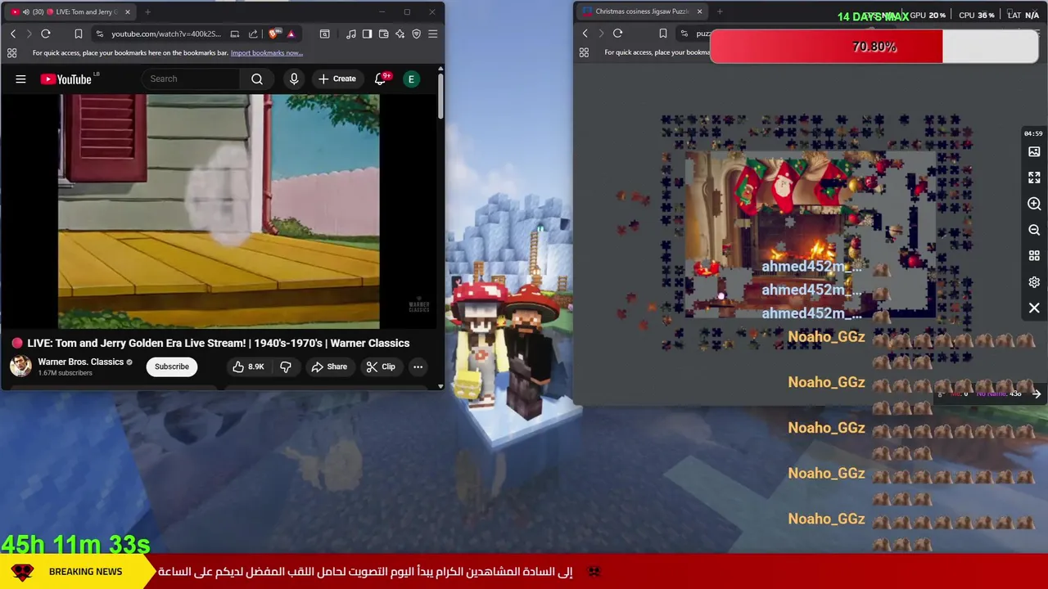The image size is (1048, 589).
Task: Zoom out of the jigsaw puzzle
Action: click(x=1034, y=230)
